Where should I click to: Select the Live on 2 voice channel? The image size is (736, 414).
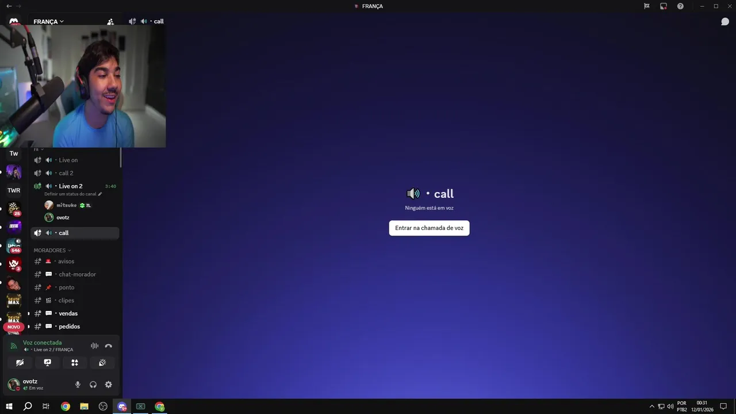coord(75,186)
